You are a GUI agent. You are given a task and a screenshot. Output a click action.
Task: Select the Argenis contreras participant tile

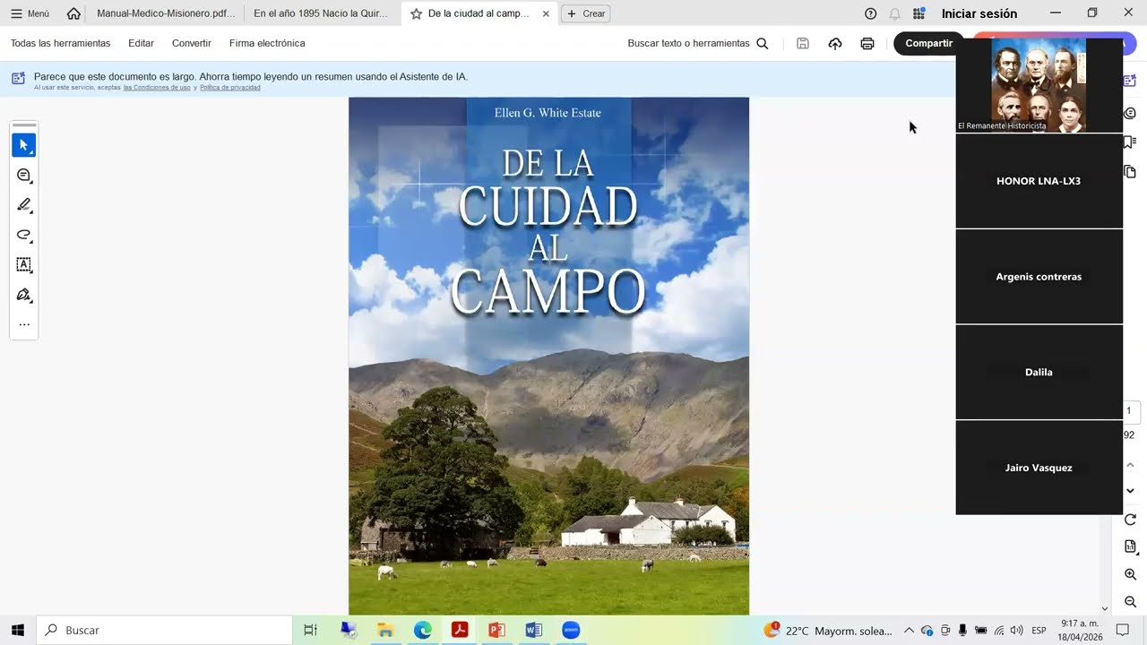[x=1039, y=277]
